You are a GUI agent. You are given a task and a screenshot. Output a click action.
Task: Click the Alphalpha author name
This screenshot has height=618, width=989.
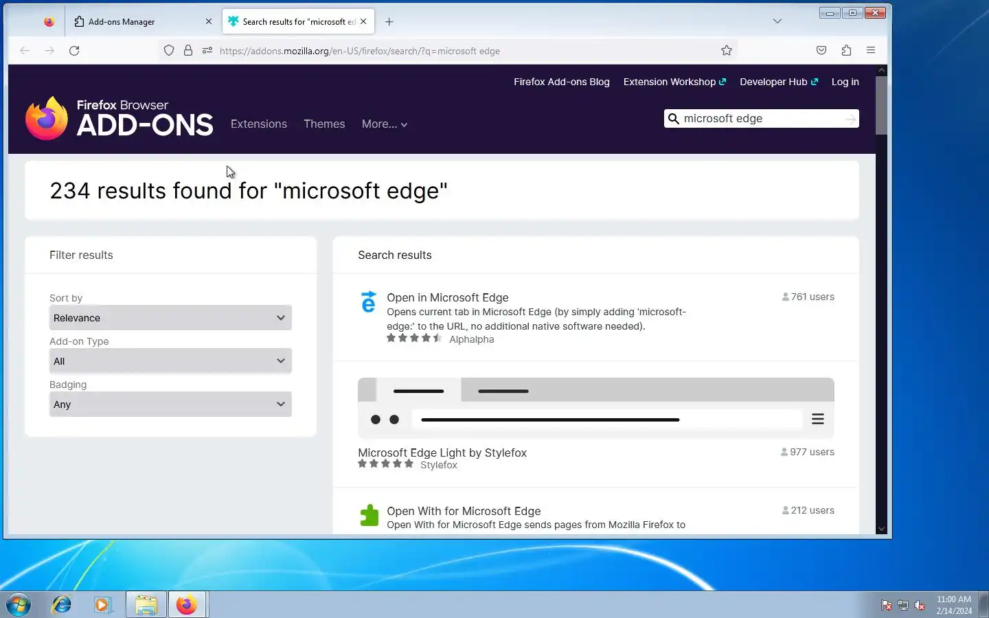471,339
